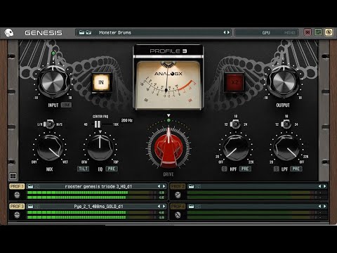
Task: Click the small icon beside PROF 1 folder
Action: click(37, 186)
